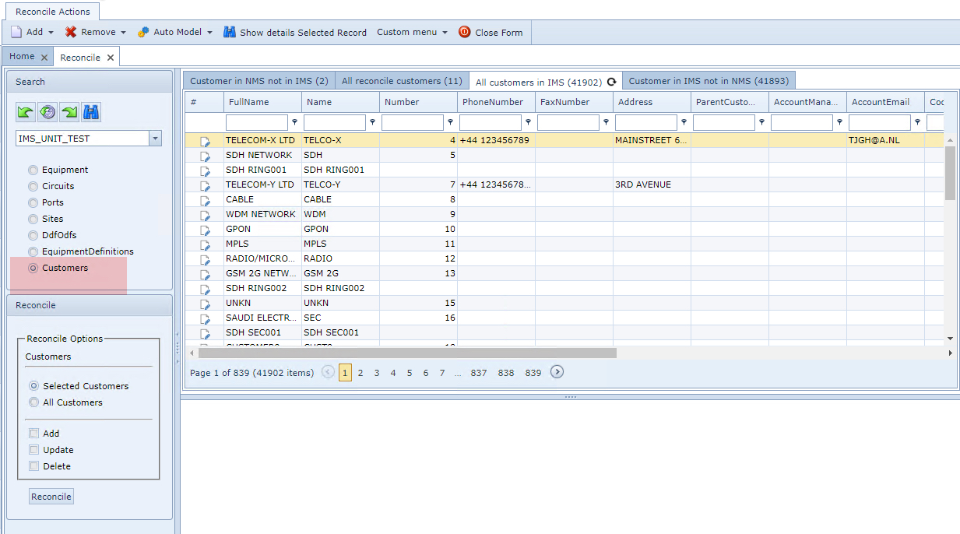Open the edit icon for TELECOM-X LTD row

206,141
